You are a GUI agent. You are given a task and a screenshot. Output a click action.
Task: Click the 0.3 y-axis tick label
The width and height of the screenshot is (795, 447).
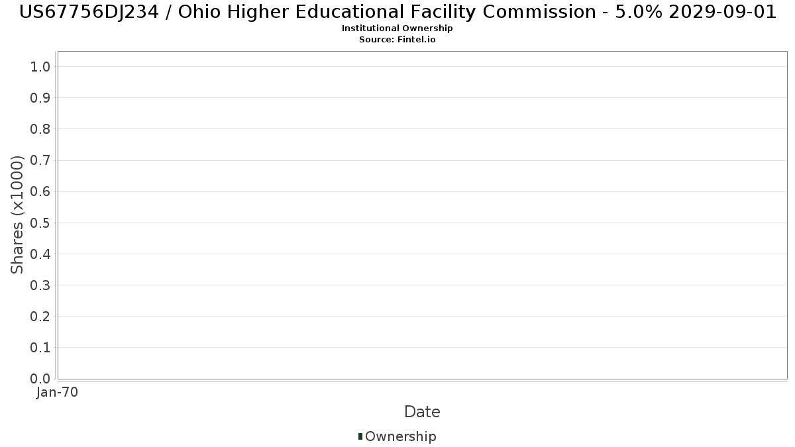point(40,285)
